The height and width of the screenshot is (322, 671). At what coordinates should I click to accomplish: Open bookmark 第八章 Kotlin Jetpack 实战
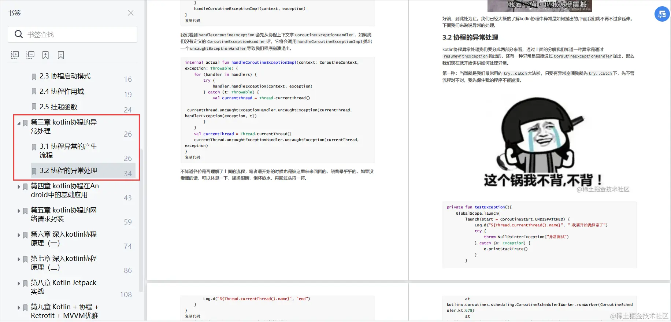point(63,287)
